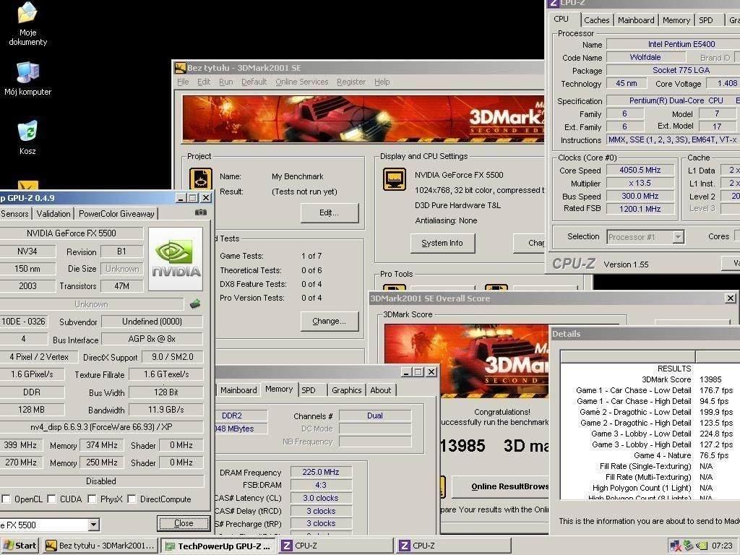The image size is (740, 555).
Task: Open PowerColor Giveaway tab in GPU-Z
Action: [x=116, y=214]
